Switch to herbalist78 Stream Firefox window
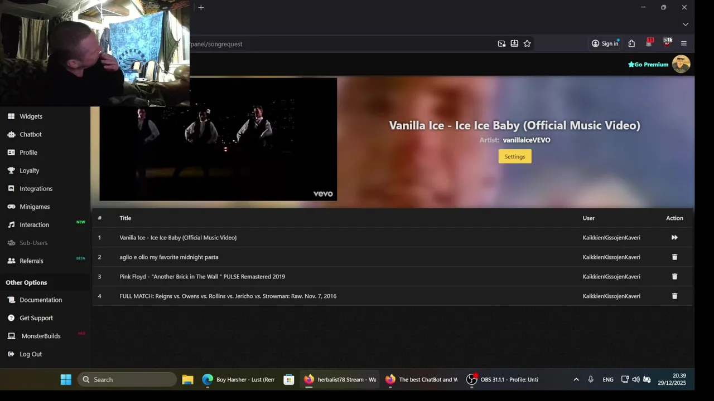The height and width of the screenshot is (401, 714). click(340, 379)
